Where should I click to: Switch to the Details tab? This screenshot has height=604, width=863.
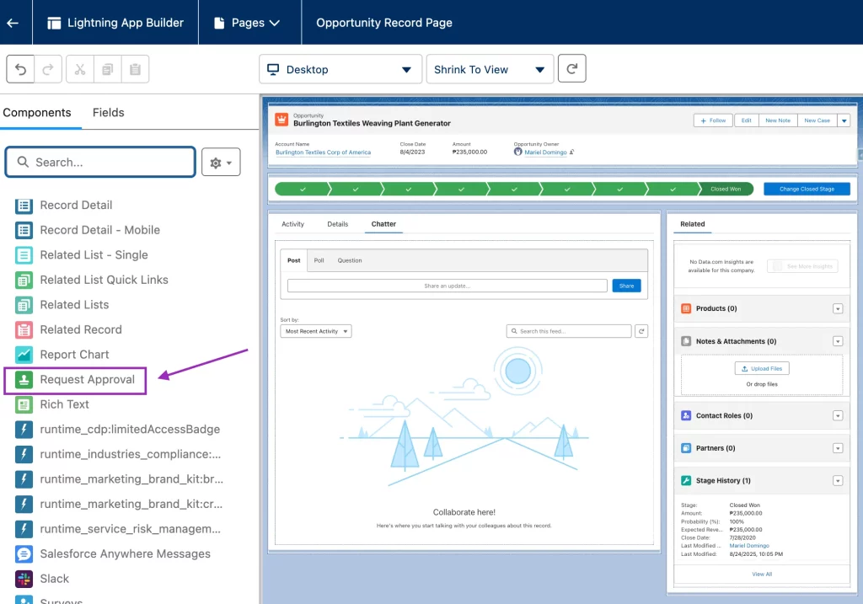coord(337,224)
